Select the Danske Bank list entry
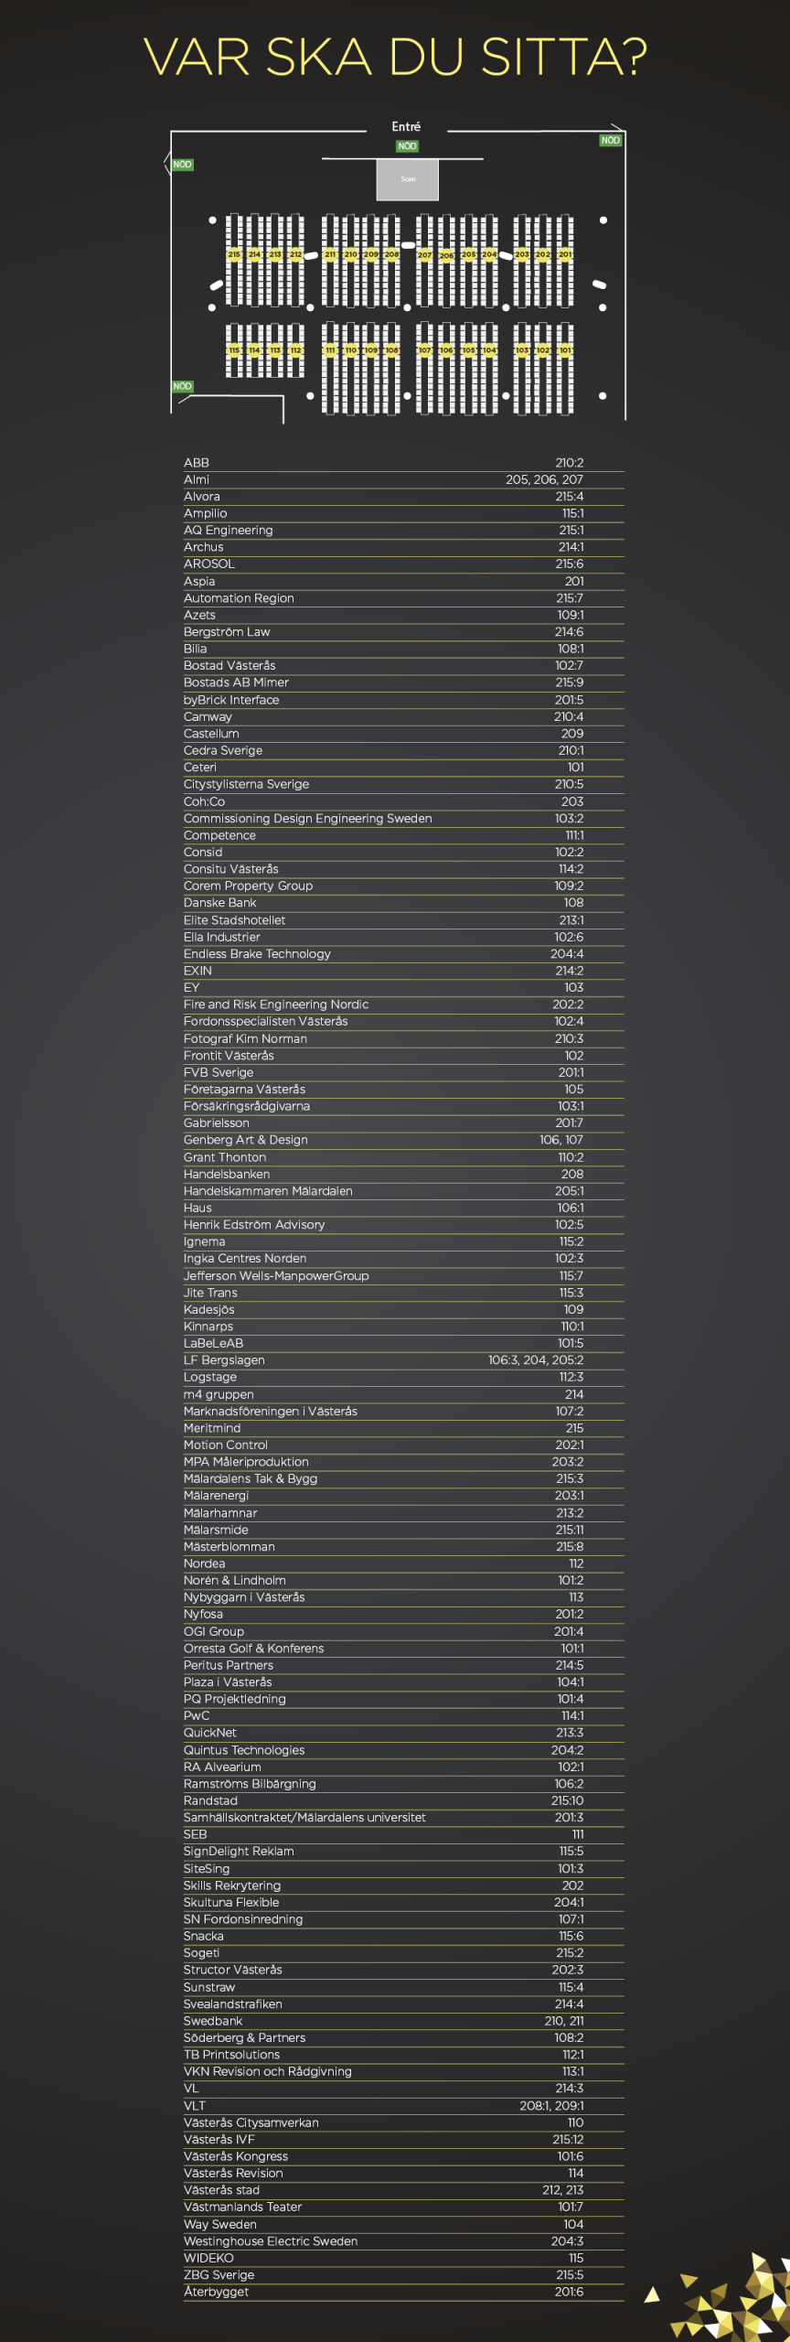Viewport: 790px width, 2342px height. point(403,903)
